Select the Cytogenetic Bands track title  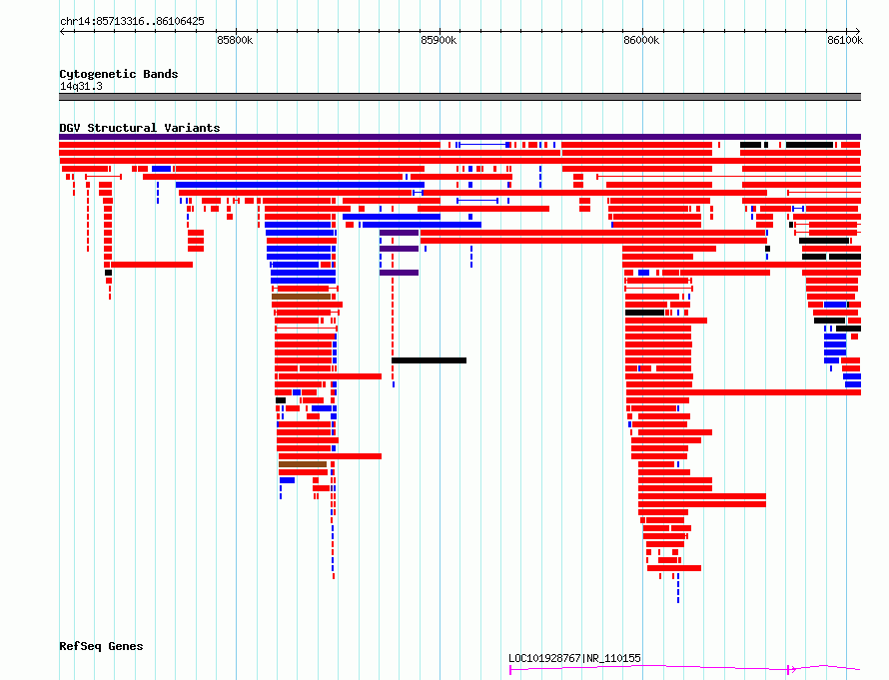[119, 74]
